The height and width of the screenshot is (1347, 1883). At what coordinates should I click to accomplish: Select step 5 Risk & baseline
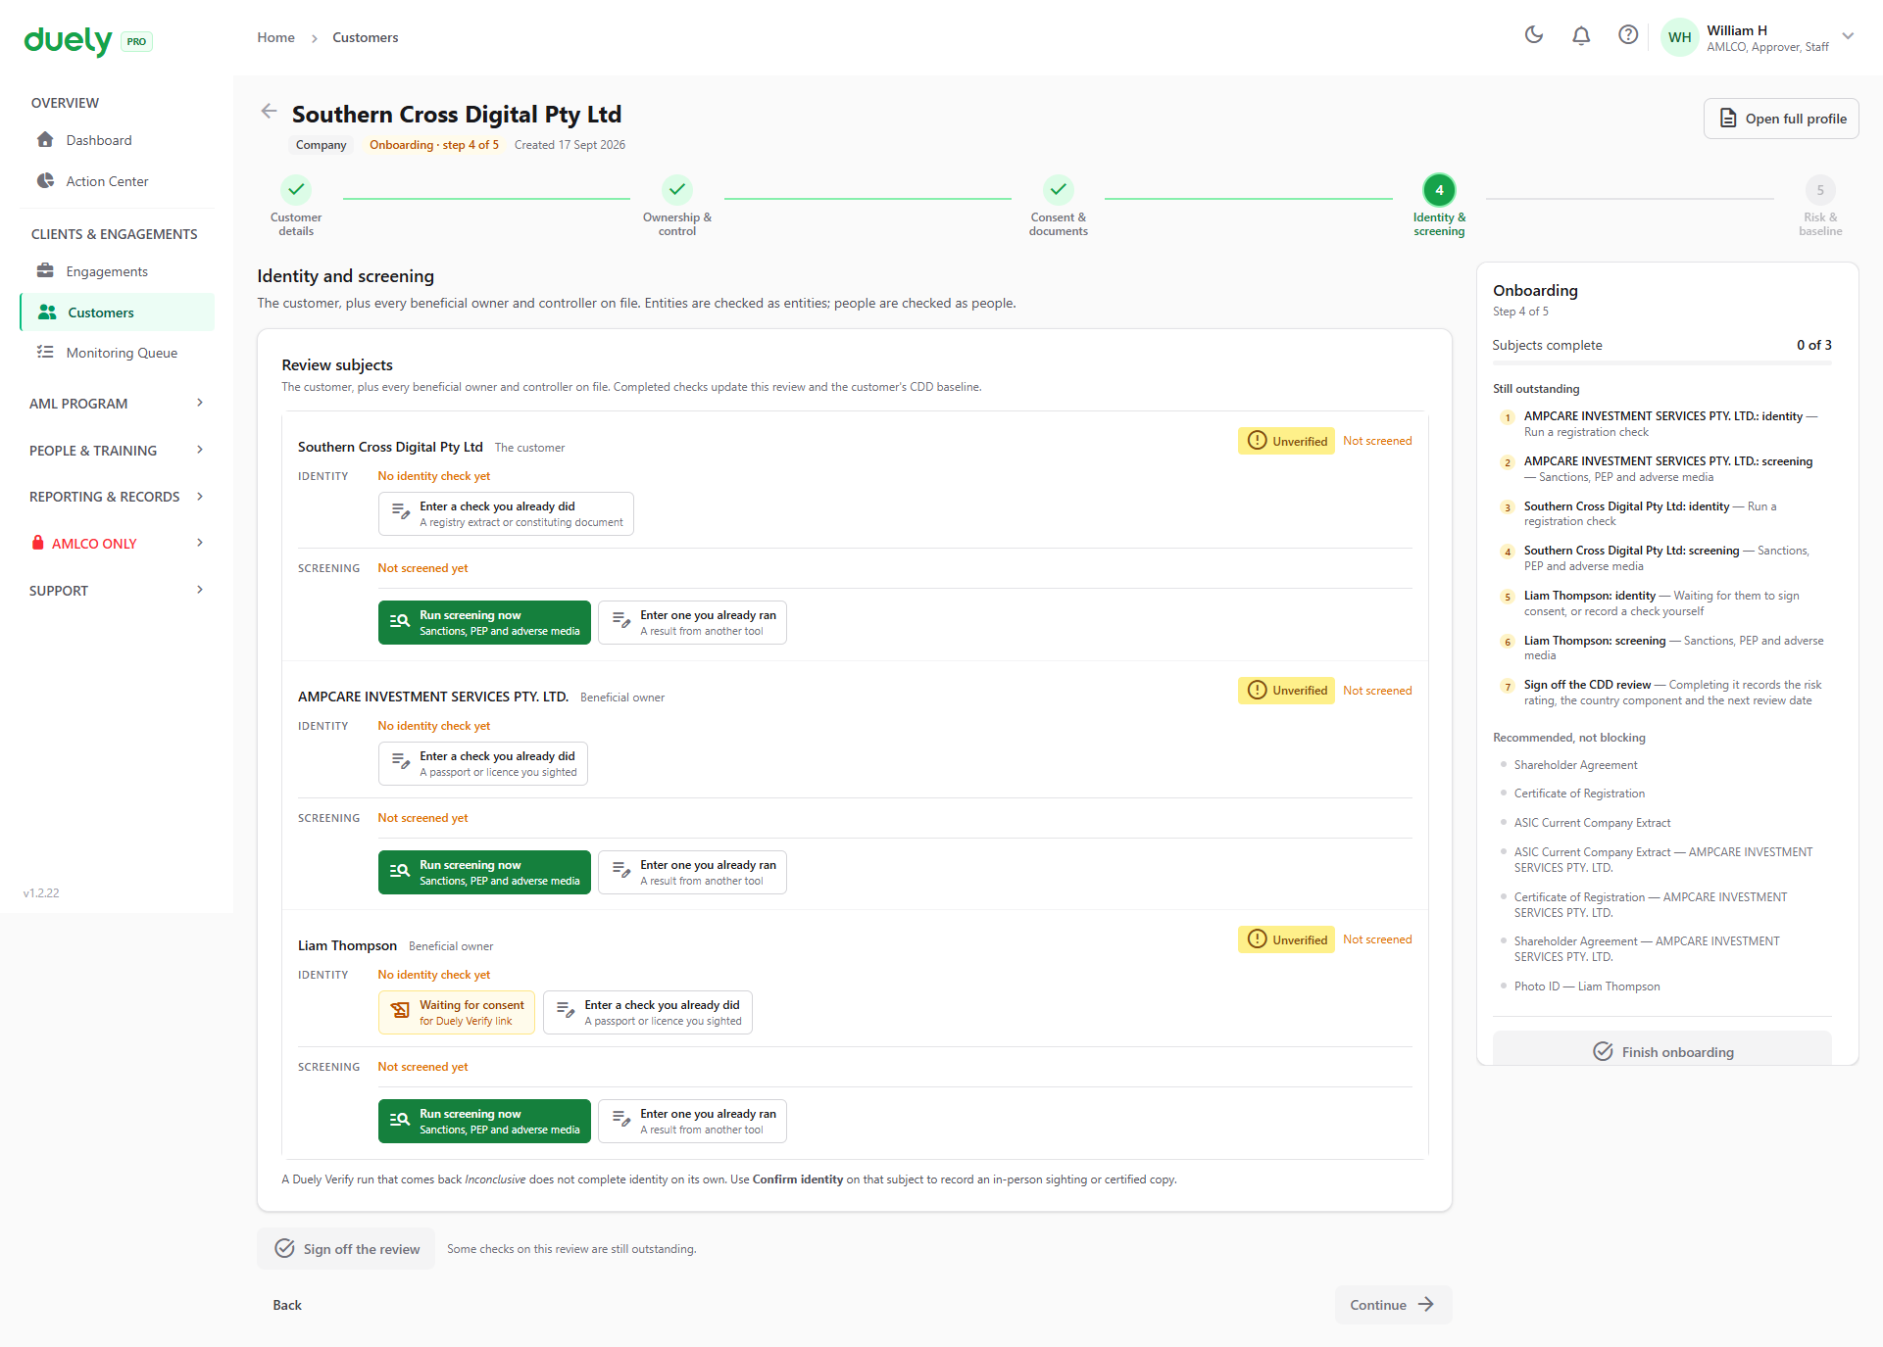1820,190
